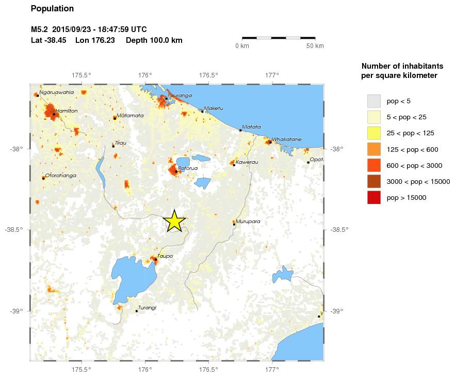Click the 'Population' map title
This screenshot has width=455, height=377.
(x=52, y=9)
